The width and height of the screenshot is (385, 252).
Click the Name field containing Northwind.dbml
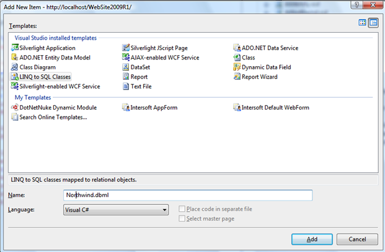188,195
